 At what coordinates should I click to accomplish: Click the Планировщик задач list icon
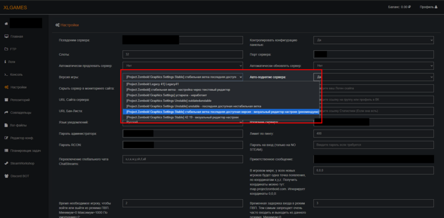pyautogui.click(x=6, y=150)
